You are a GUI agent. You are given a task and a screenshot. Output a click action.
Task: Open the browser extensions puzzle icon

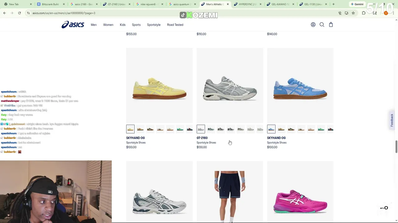363,13
